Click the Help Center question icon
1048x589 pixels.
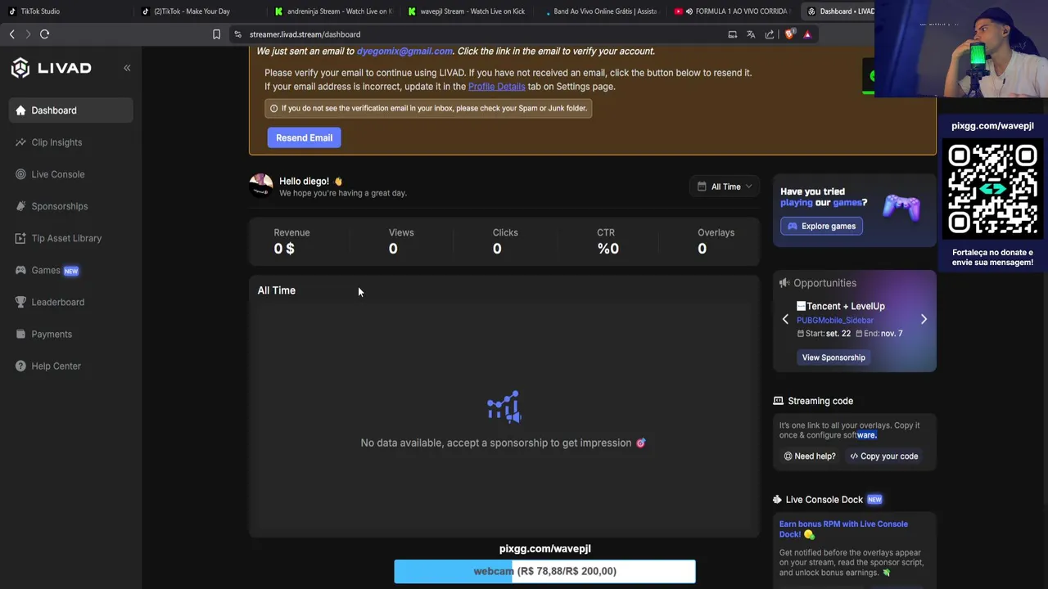click(20, 366)
